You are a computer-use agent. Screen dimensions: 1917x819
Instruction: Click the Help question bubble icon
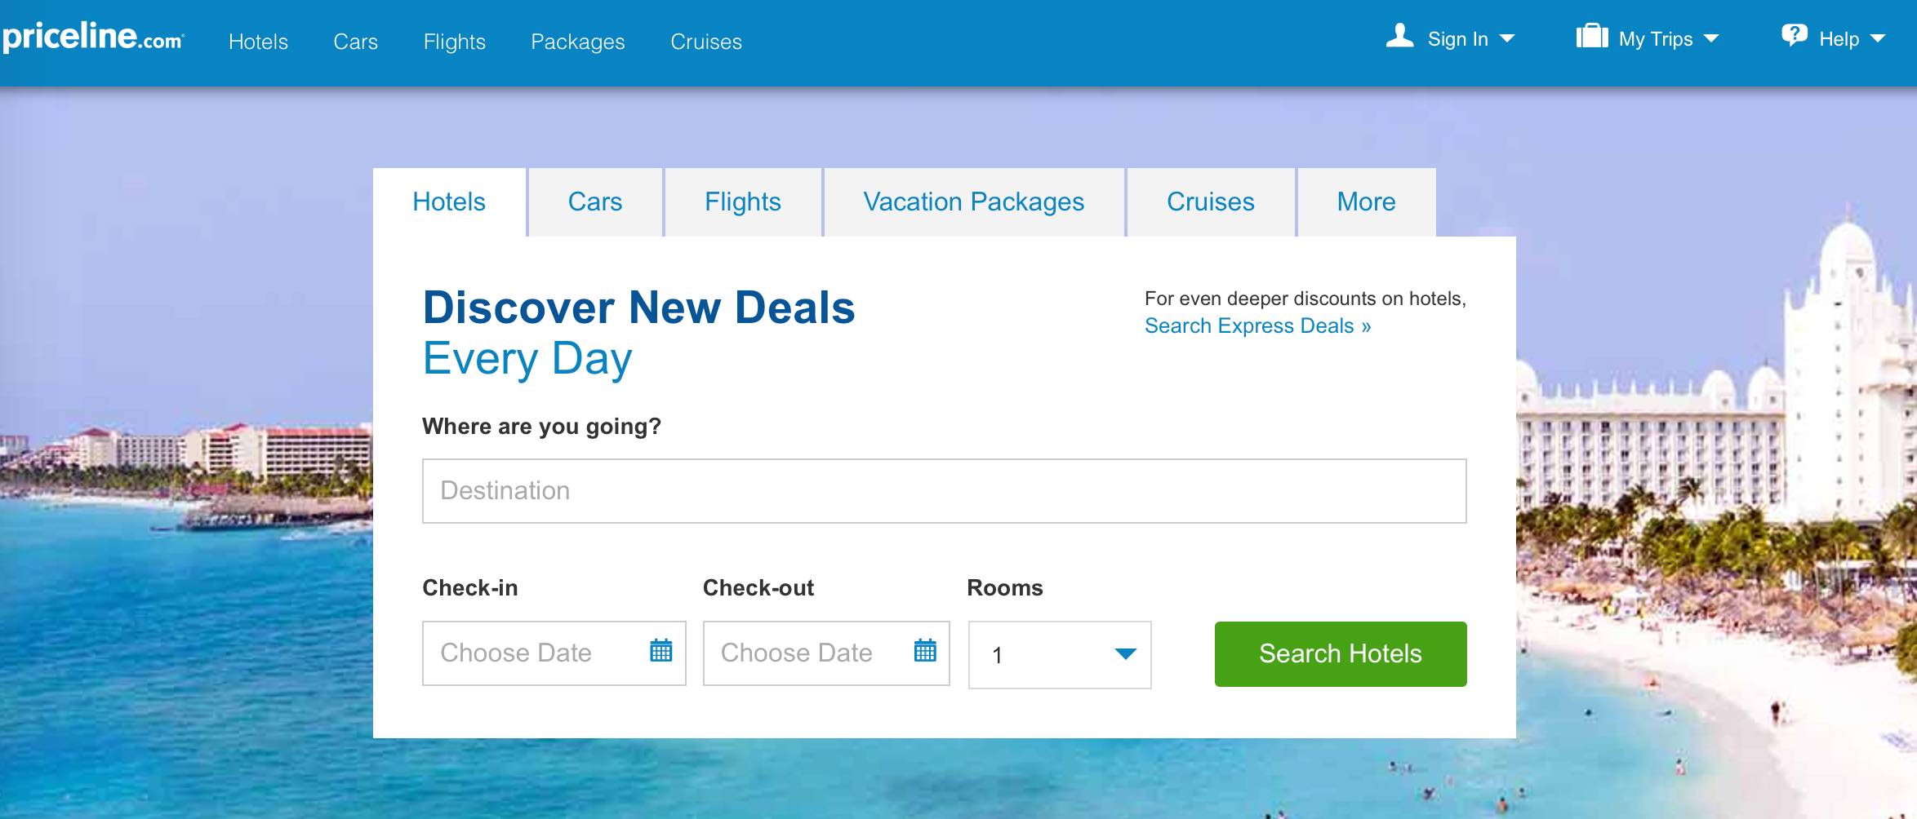(1794, 36)
